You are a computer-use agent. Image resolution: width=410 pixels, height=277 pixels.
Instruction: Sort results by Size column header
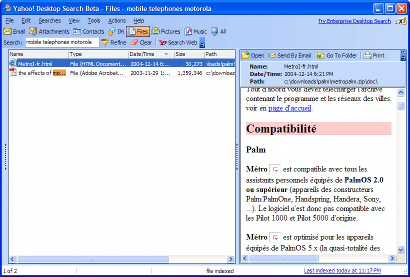(189, 54)
